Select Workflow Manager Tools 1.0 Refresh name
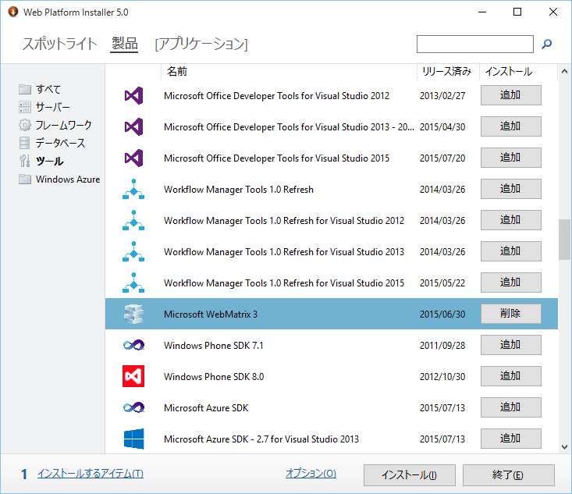The width and height of the screenshot is (572, 494). (x=239, y=190)
